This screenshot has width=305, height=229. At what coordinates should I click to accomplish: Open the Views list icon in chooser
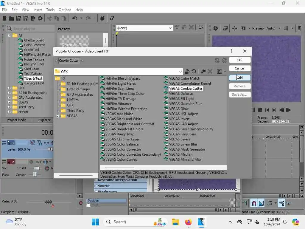click(x=220, y=72)
